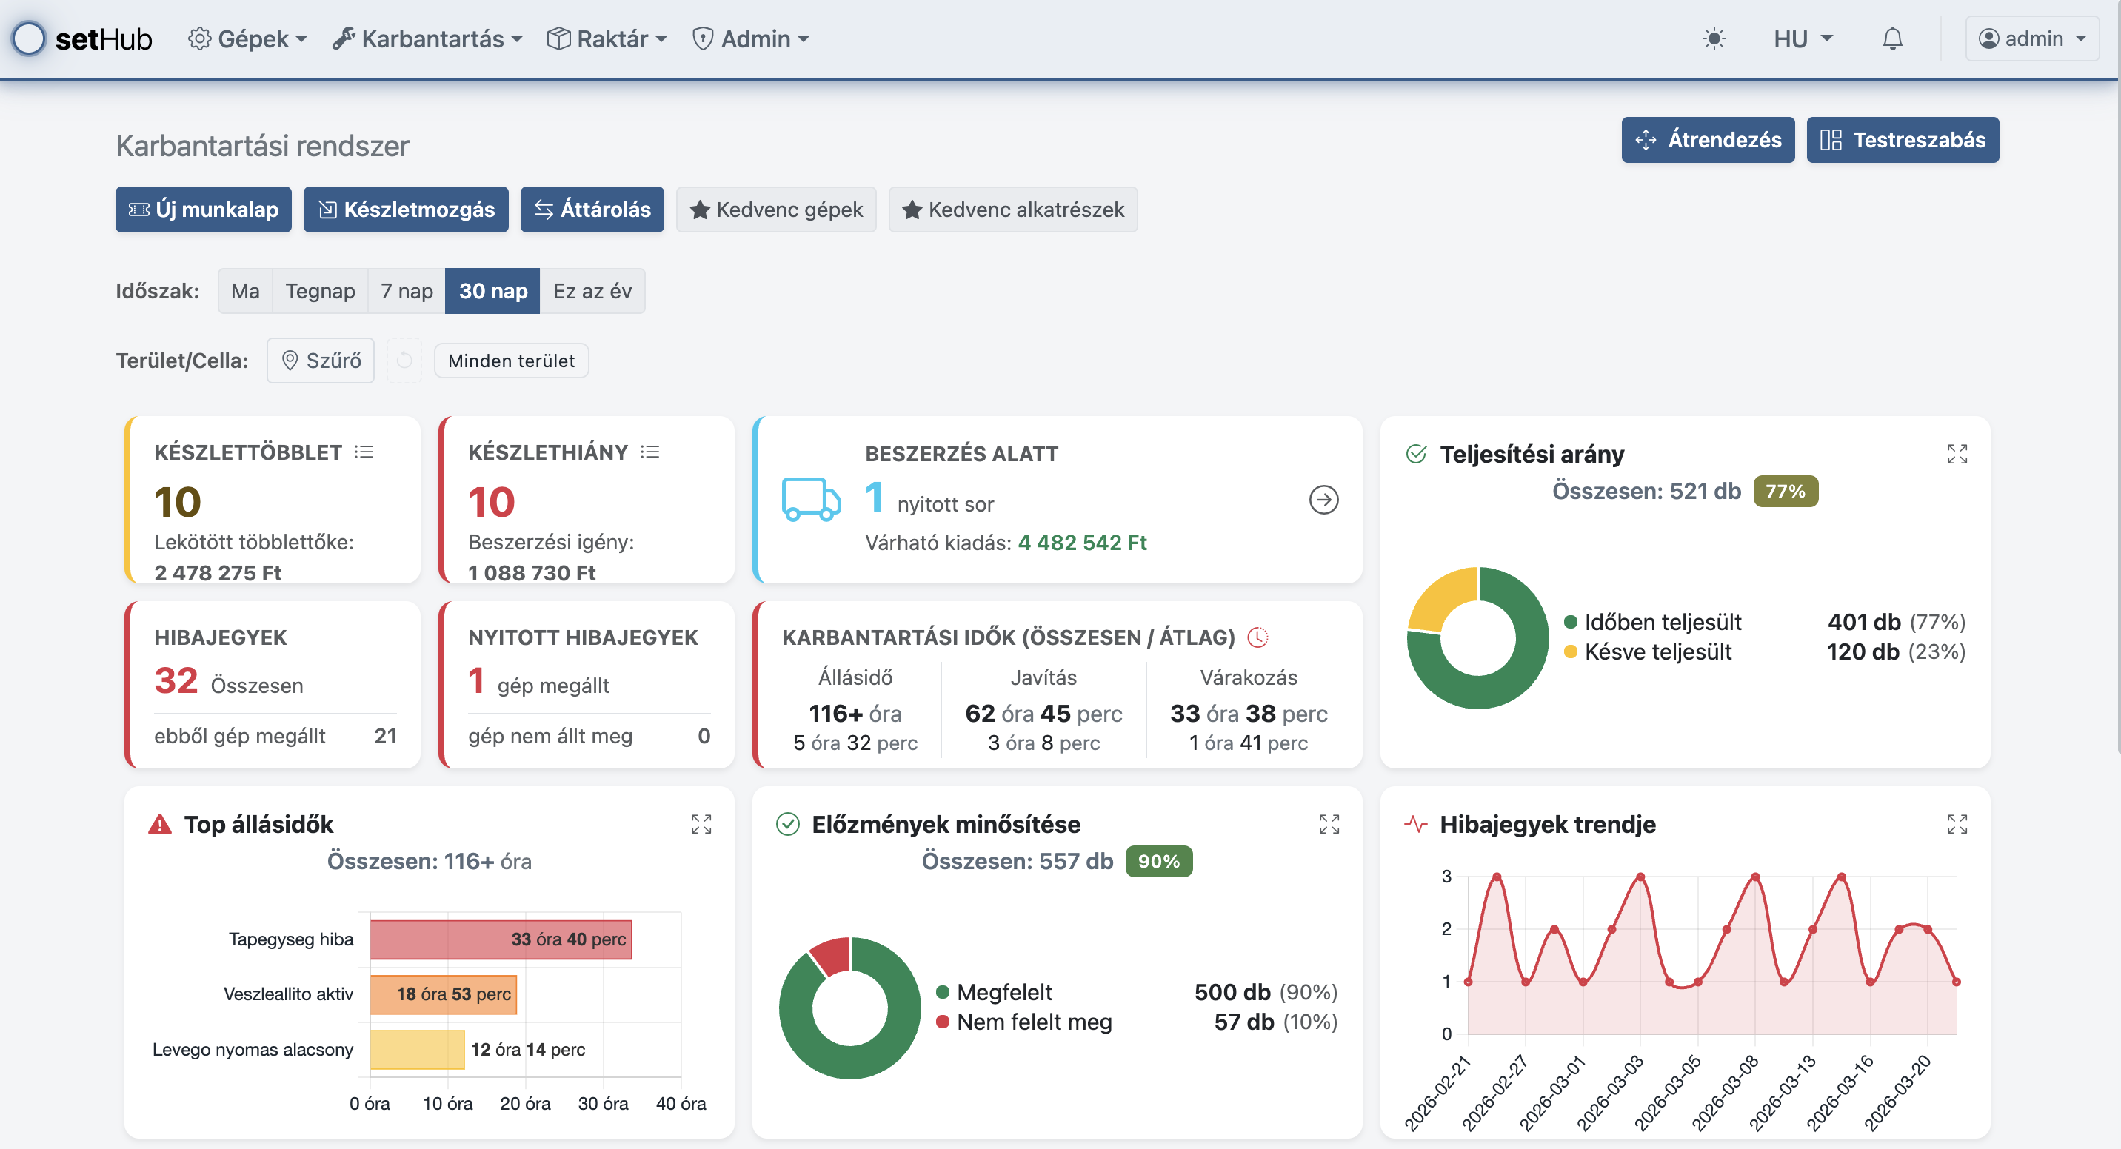This screenshot has width=2121, height=1149.
Task: Open the list icon beside Készlettöbblet
Action: [364, 452]
